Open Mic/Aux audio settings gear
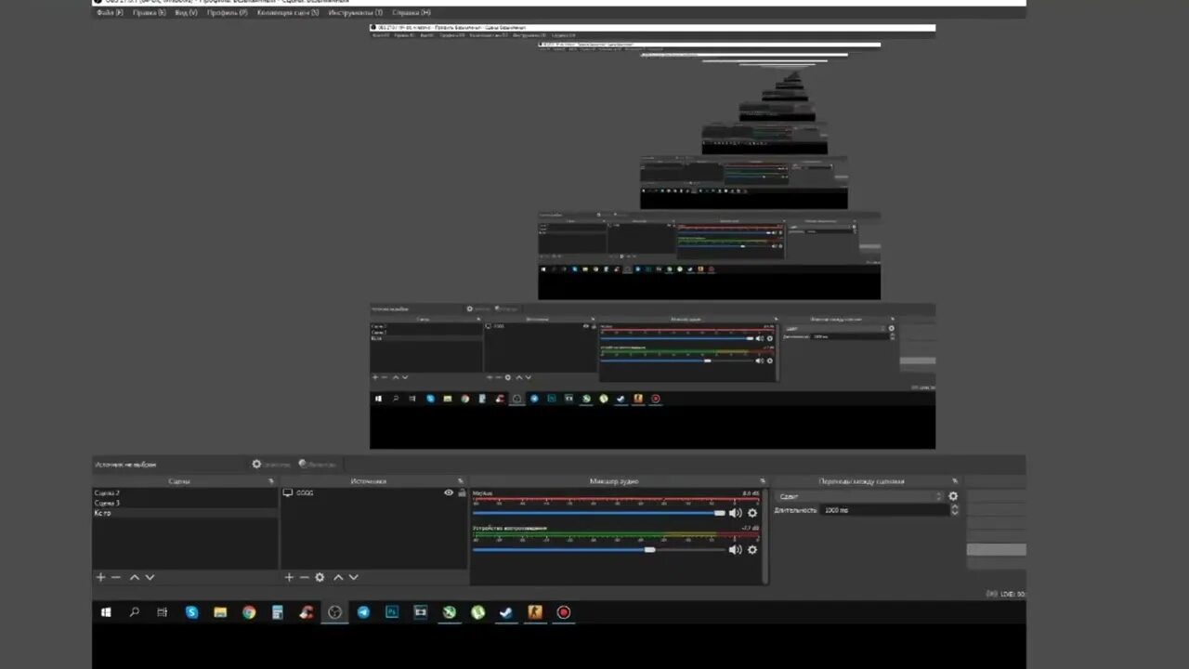The width and height of the screenshot is (1189, 669). (752, 513)
